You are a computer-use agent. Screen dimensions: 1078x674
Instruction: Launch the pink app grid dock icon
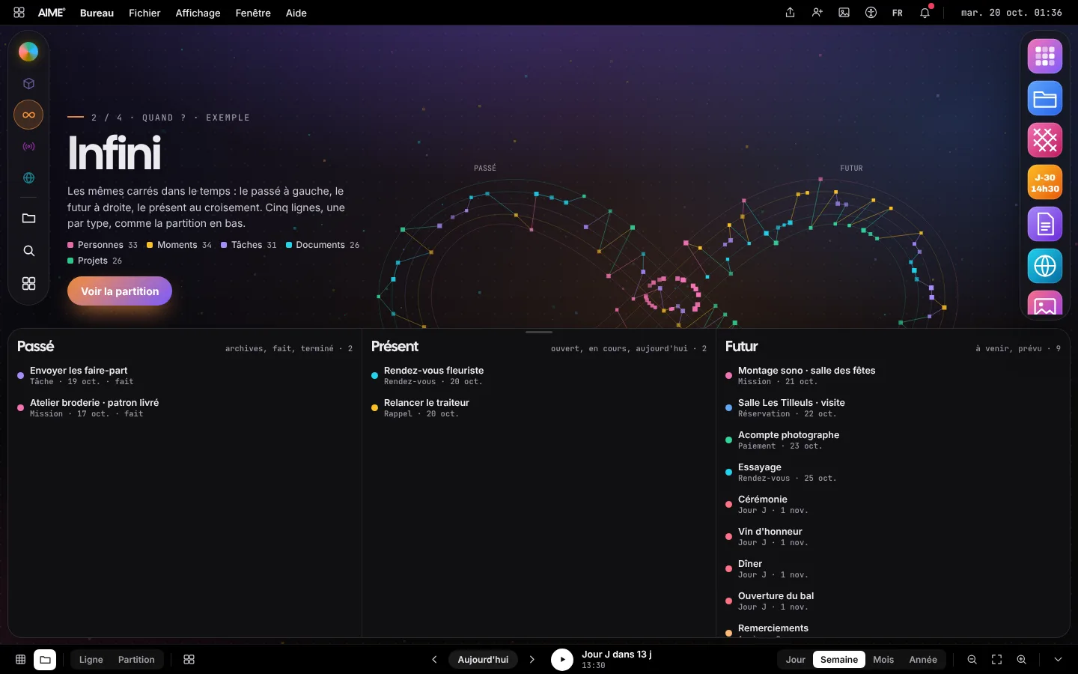click(1045, 56)
